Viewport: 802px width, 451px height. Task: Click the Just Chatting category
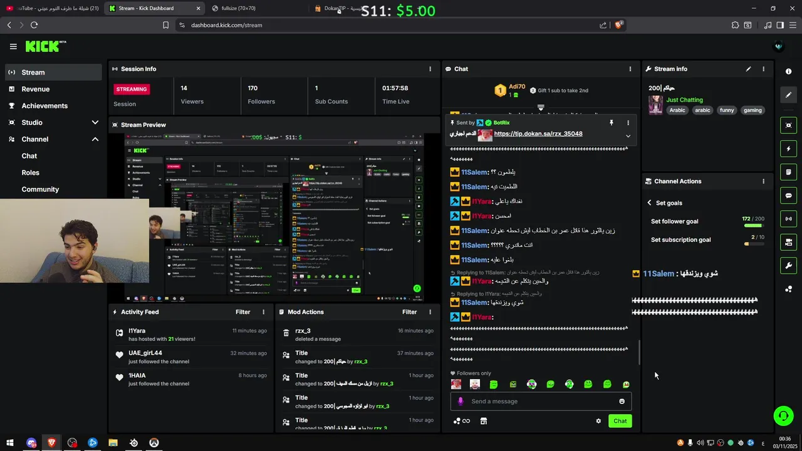(x=684, y=100)
